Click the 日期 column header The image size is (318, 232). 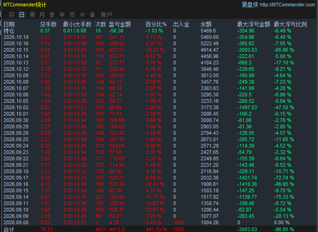click(9, 24)
